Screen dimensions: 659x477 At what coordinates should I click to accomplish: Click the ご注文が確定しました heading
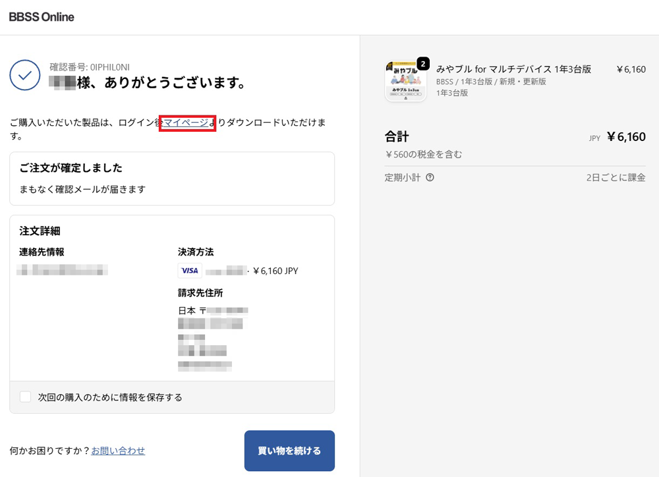(71, 168)
